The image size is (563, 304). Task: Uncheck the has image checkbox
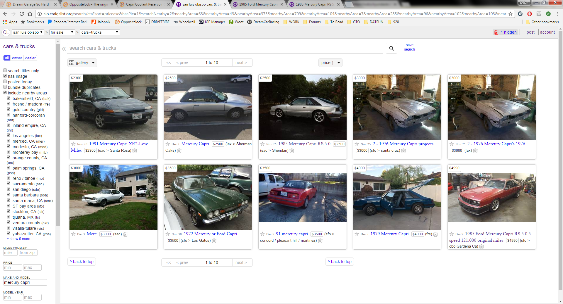[x=5, y=76]
